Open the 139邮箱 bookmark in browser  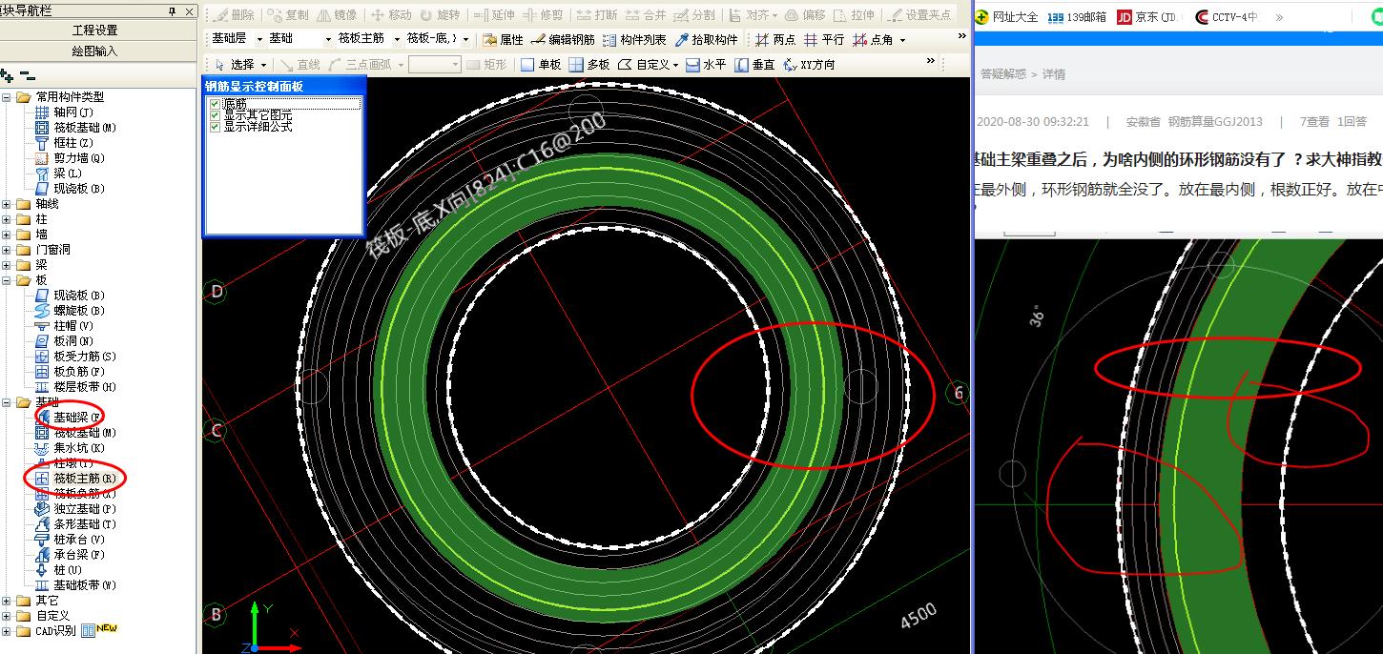click(1077, 17)
